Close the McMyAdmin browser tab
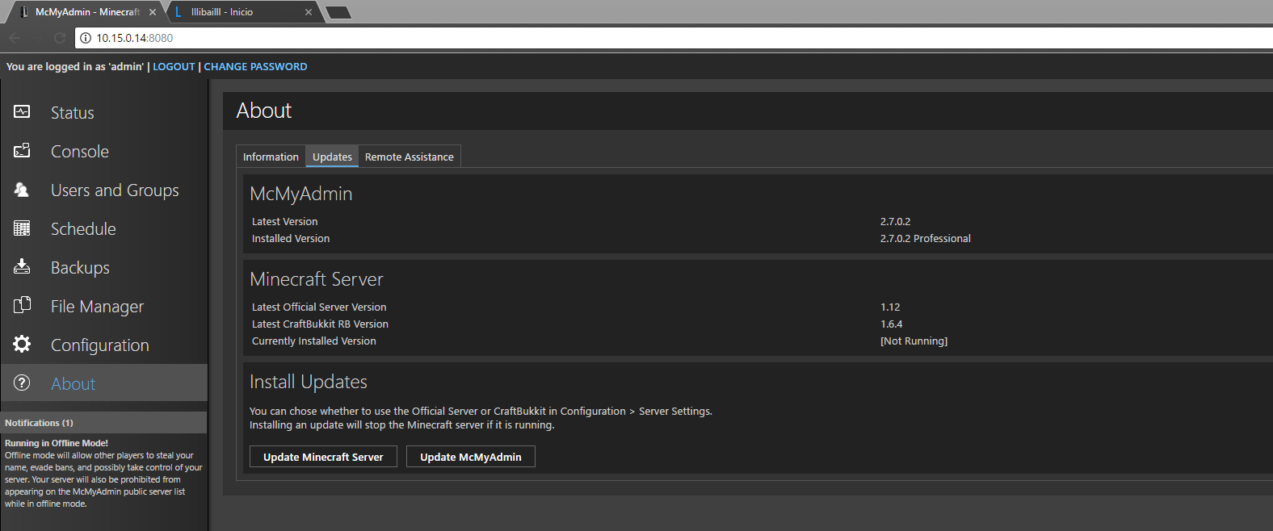This screenshot has width=1273, height=531. pos(153,12)
